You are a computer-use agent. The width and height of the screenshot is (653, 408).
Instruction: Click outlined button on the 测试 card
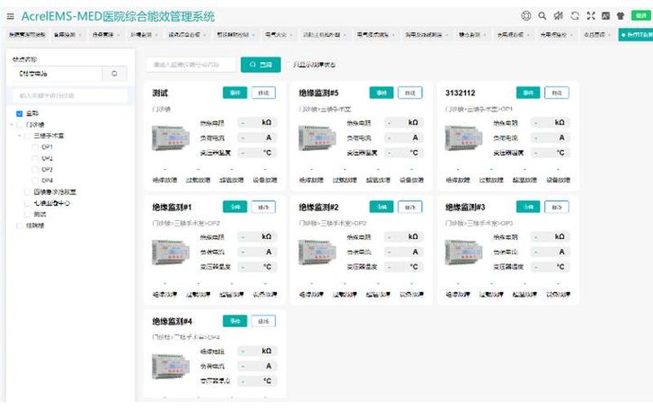[x=263, y=92]
